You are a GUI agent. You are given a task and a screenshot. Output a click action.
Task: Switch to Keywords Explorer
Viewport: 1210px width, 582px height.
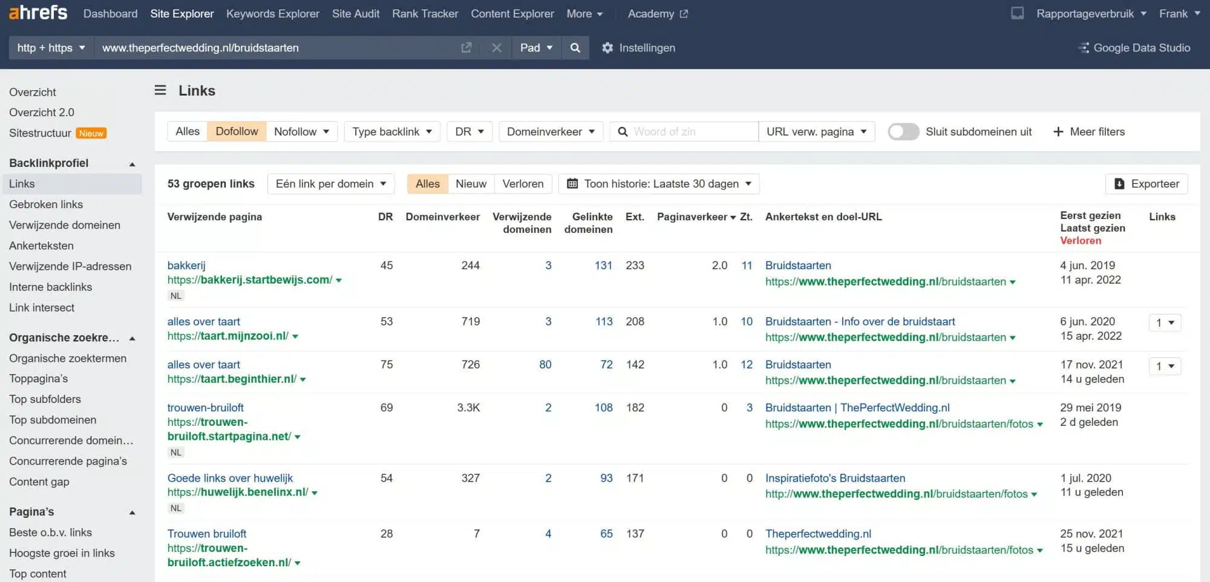coord(272,13)
